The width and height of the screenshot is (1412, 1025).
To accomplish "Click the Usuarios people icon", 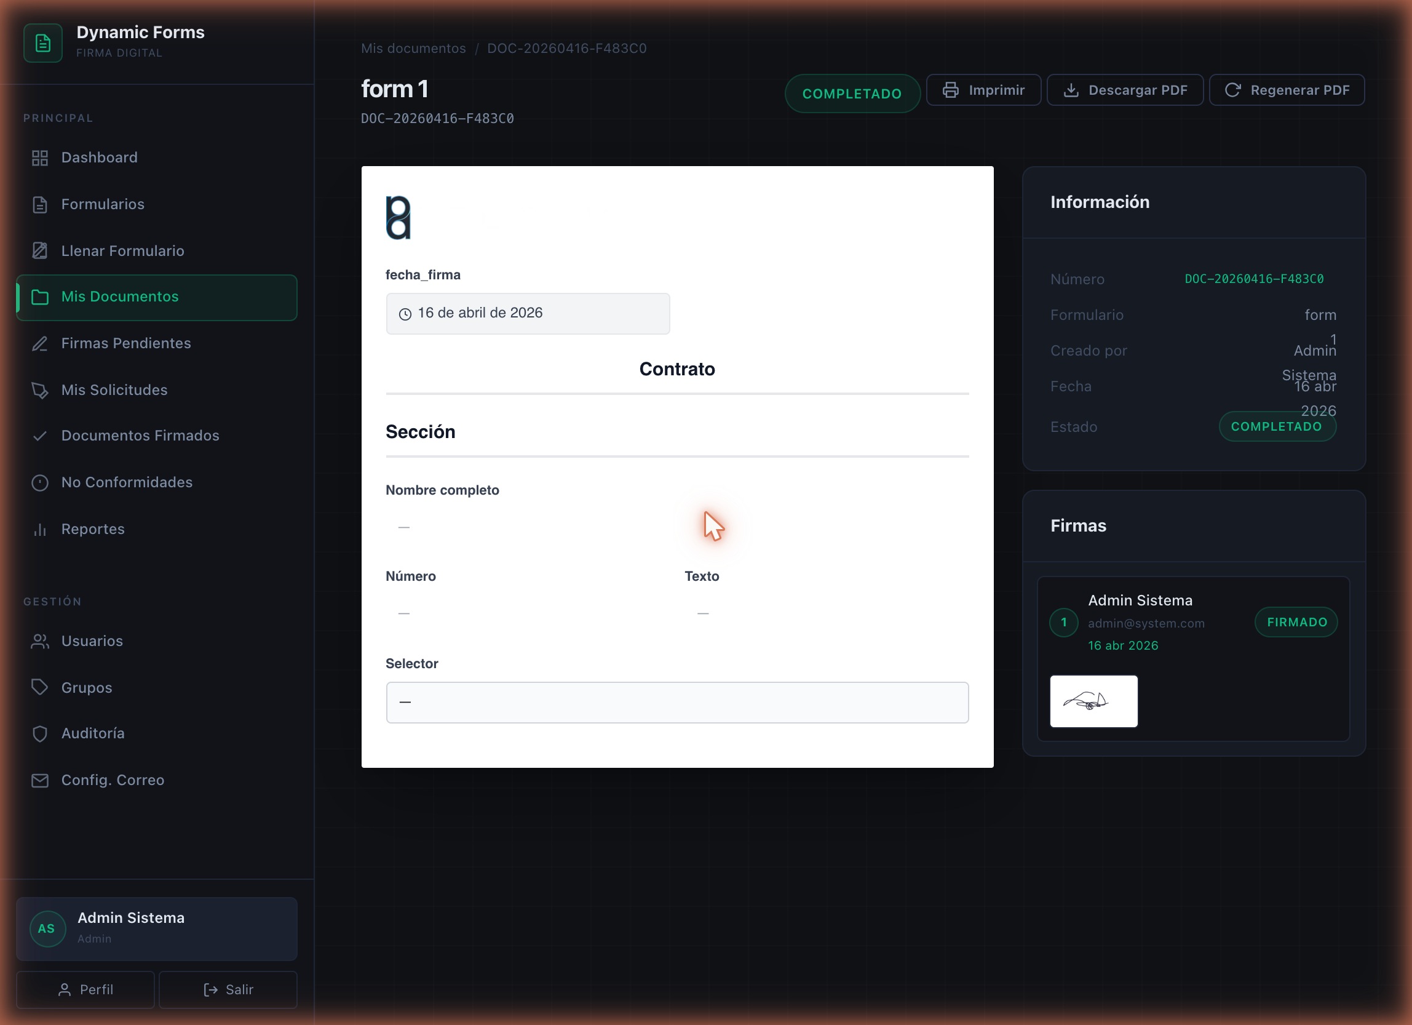I will point(40,642).
